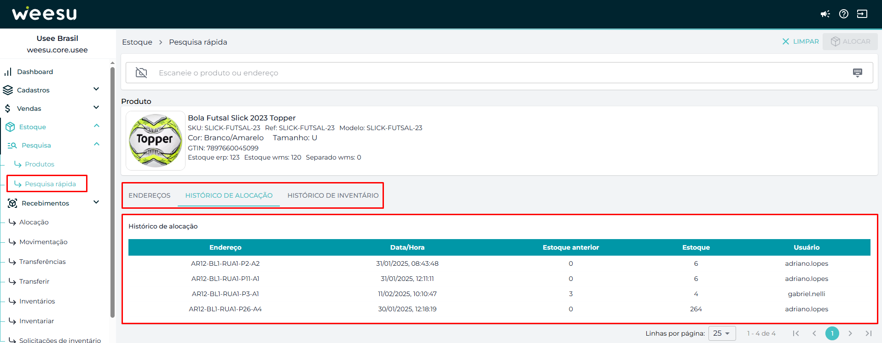882x343 pixels.
Task: Go to the previous page arrow
Action: 814,333
